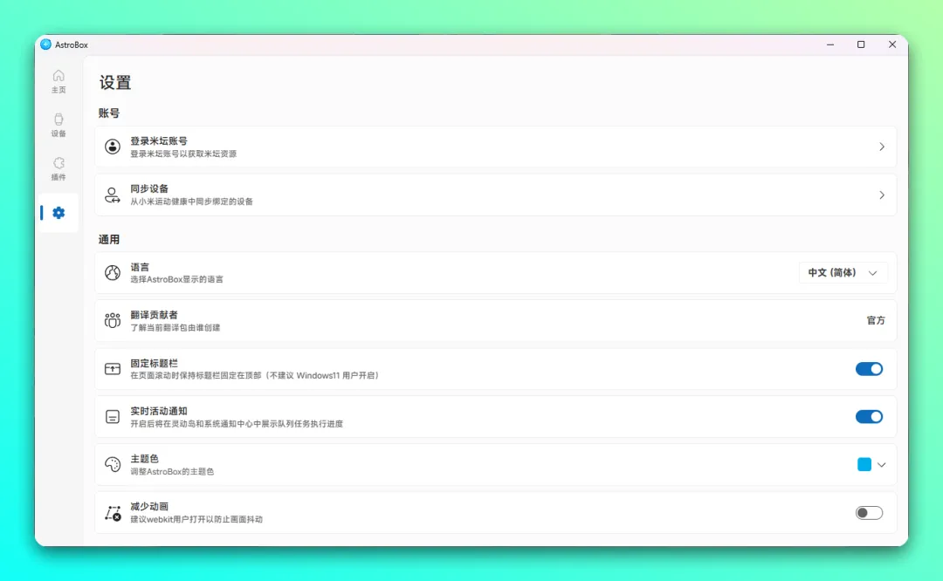Viewport: 943px width, 581px height.
Task: Select the Settings gear in sidebar
Action: tap(59, 213)
